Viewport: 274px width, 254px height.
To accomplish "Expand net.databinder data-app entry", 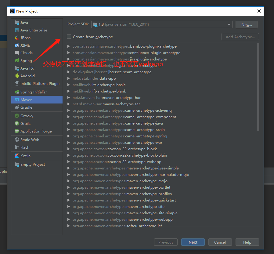I will pos(69,78).
